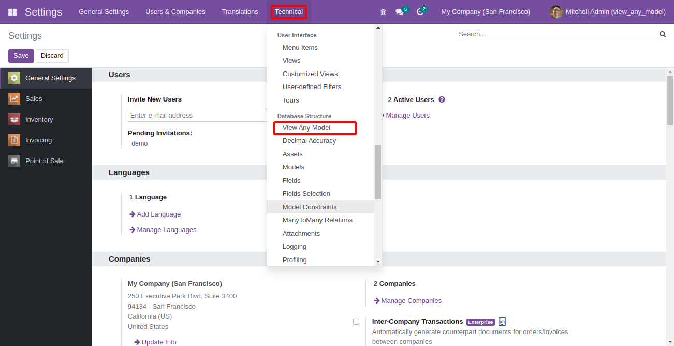Viewport: 674px width, 346px height.
Task: Click building icon beside Inter-Company Transactions
Action: (x=502, y=322)
